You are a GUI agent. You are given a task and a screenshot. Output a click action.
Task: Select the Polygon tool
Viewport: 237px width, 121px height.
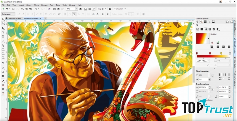click(x=3, y=58)
